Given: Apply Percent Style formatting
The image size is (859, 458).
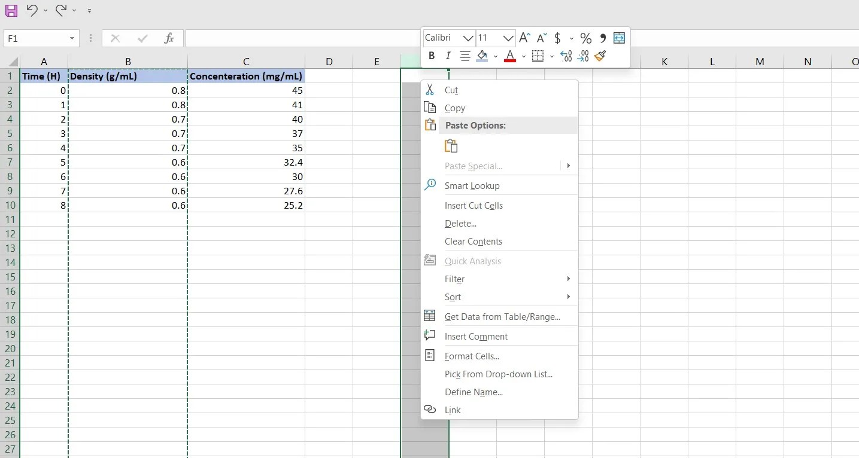Looking at the screenshot, I should (x=585, y=38).
